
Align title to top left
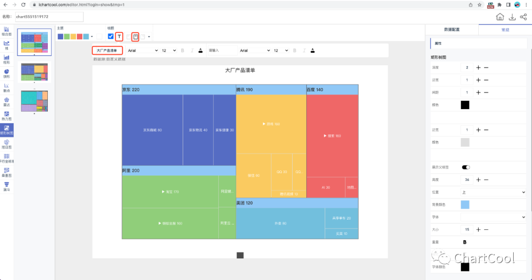point(128,36)
